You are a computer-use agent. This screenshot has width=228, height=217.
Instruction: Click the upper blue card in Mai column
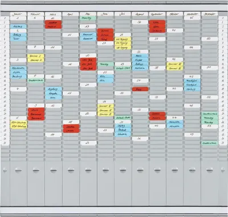pyautogui.click(x=88, y=34)
